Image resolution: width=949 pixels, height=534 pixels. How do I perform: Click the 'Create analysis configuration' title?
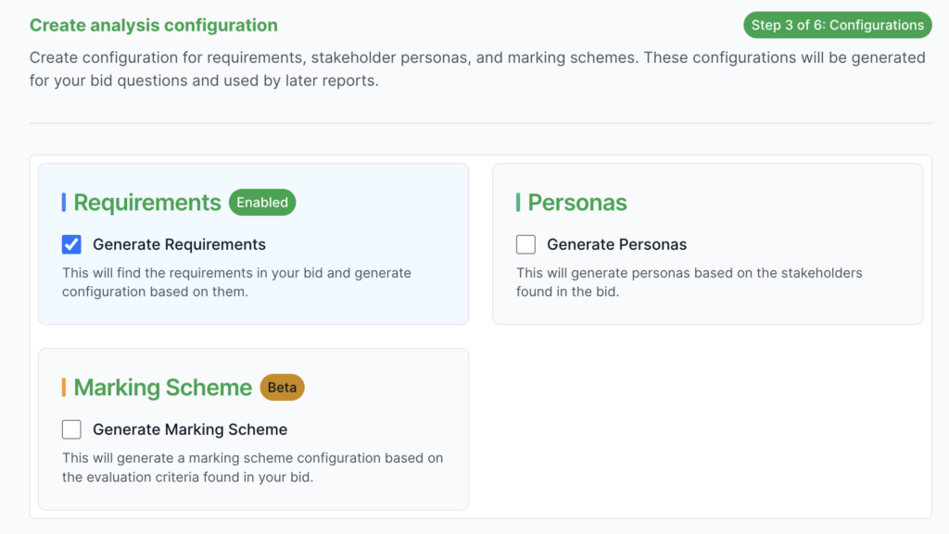[154, 26]
